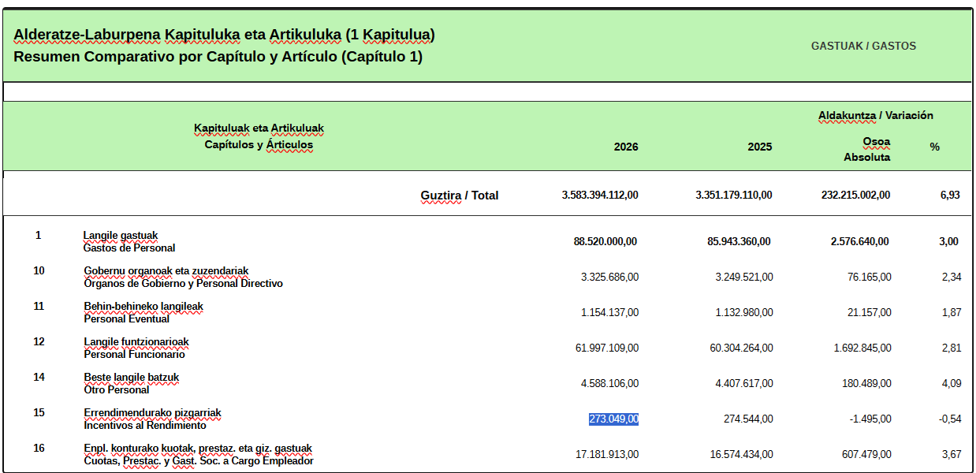
Task: Click the 'Absoluta' column header
Action: [x=867, y=157]
